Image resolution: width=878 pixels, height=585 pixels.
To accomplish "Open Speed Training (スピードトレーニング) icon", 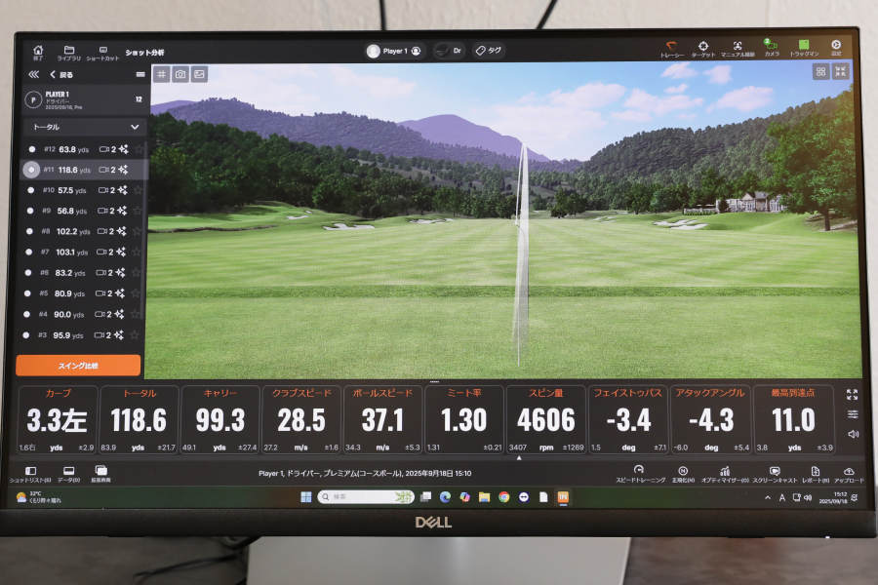I will pyautogui.click(x=638, y=474).
